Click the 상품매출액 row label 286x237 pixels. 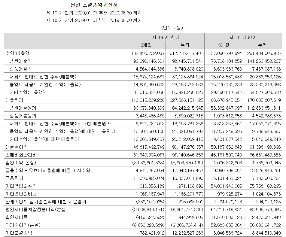click(21, 69)
